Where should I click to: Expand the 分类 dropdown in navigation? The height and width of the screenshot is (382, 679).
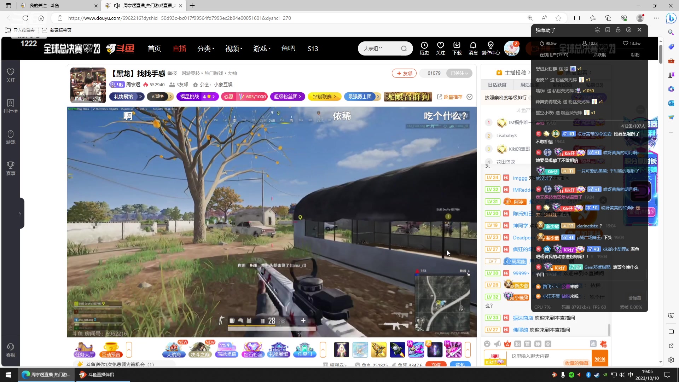(x=206, y=48)
